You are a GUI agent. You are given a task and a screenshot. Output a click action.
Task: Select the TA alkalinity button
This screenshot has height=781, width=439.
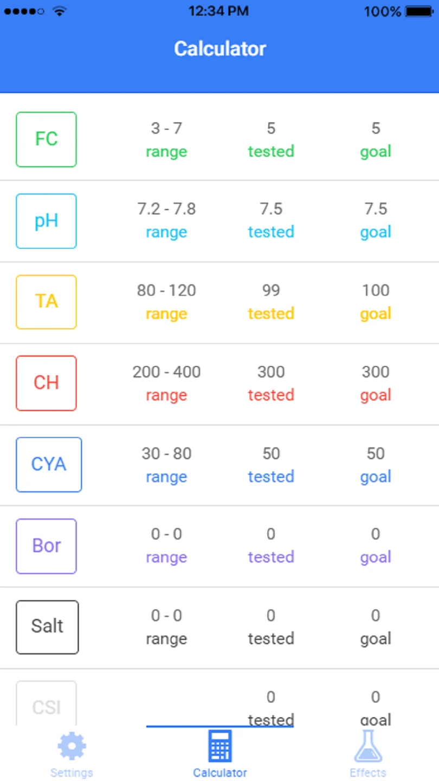tap(47, 302)
